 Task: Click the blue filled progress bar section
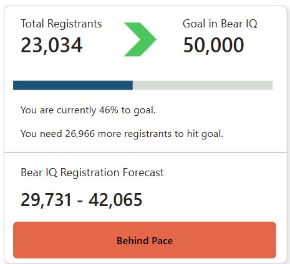tap(73, 85)
